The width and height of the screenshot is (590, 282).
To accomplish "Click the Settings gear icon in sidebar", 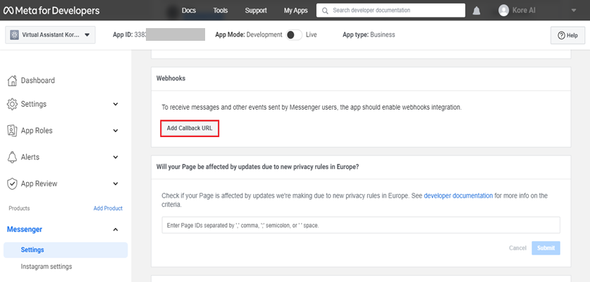I will coord(12,104).
